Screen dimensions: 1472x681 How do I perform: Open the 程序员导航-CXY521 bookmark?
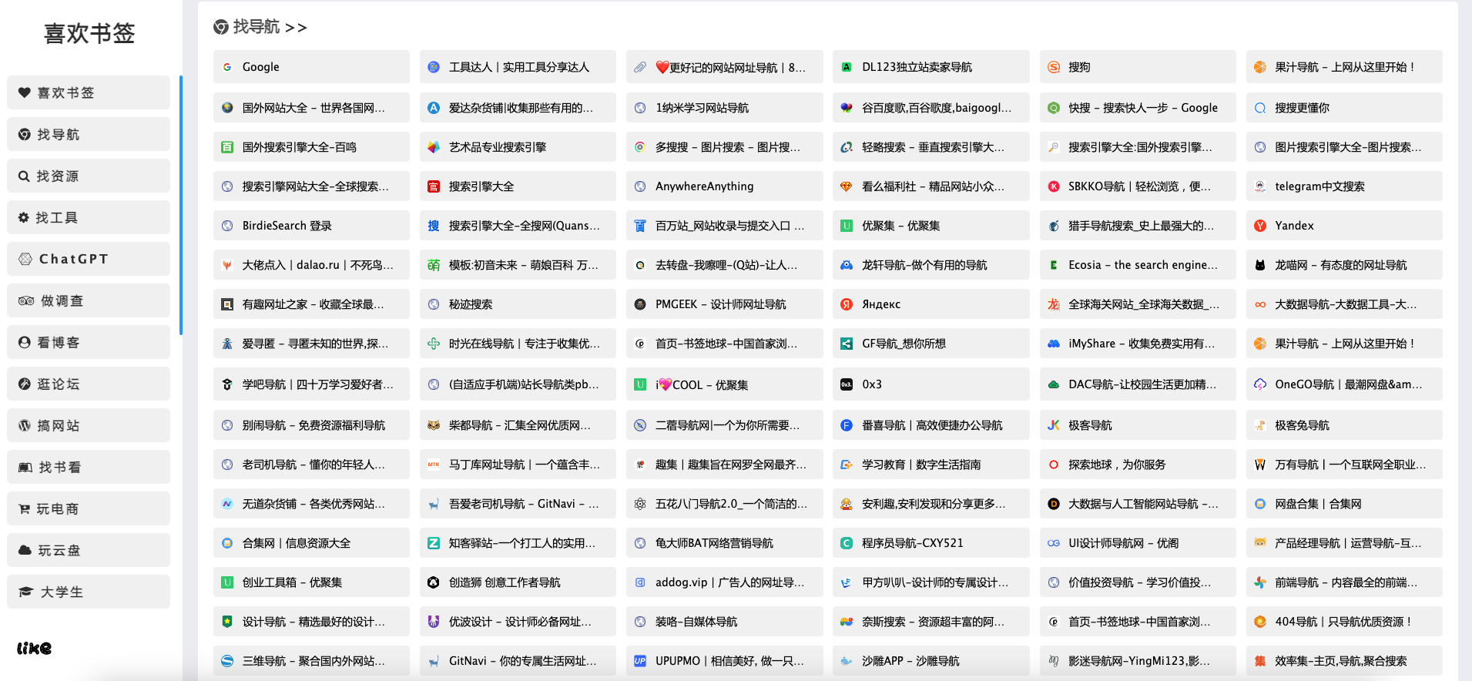coord(930,543)
